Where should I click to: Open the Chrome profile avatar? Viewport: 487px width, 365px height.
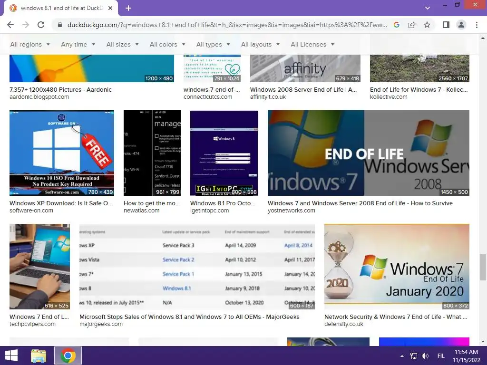461,25
